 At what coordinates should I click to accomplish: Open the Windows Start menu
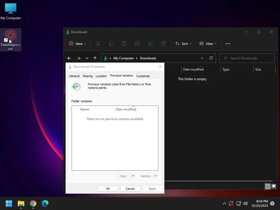point(9,203)
